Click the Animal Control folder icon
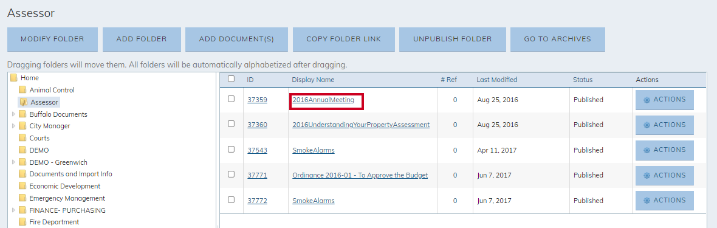Viewport: 717px width, 228px height. (x=22, y=90)
